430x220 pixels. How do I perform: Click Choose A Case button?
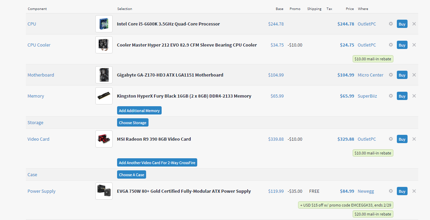pyautogui.click(x=132, y=174)
